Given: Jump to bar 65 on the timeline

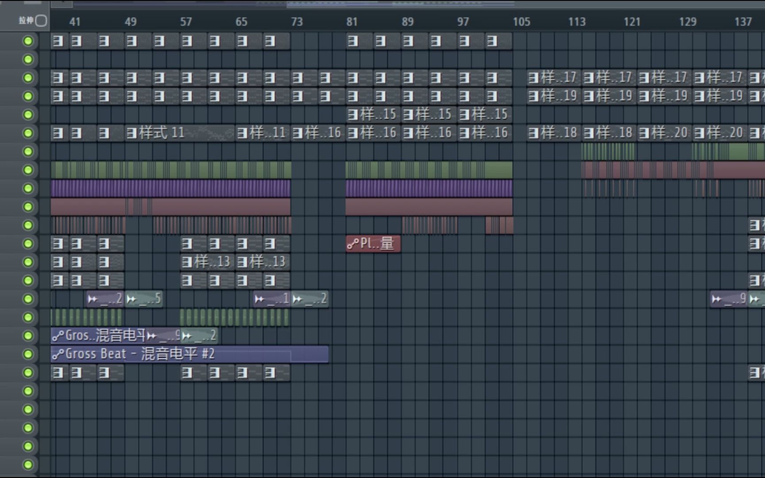Looking at the screenshot, I should pyautogui.click(x=241, y=22).
